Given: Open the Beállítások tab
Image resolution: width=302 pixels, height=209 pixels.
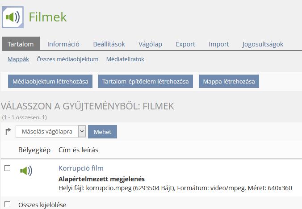Looking at the screenshot, I should tap(109, 44).
